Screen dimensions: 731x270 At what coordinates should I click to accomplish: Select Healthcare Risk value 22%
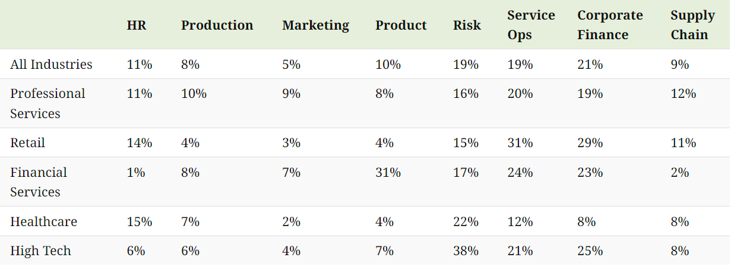click(x=466, y=222)
